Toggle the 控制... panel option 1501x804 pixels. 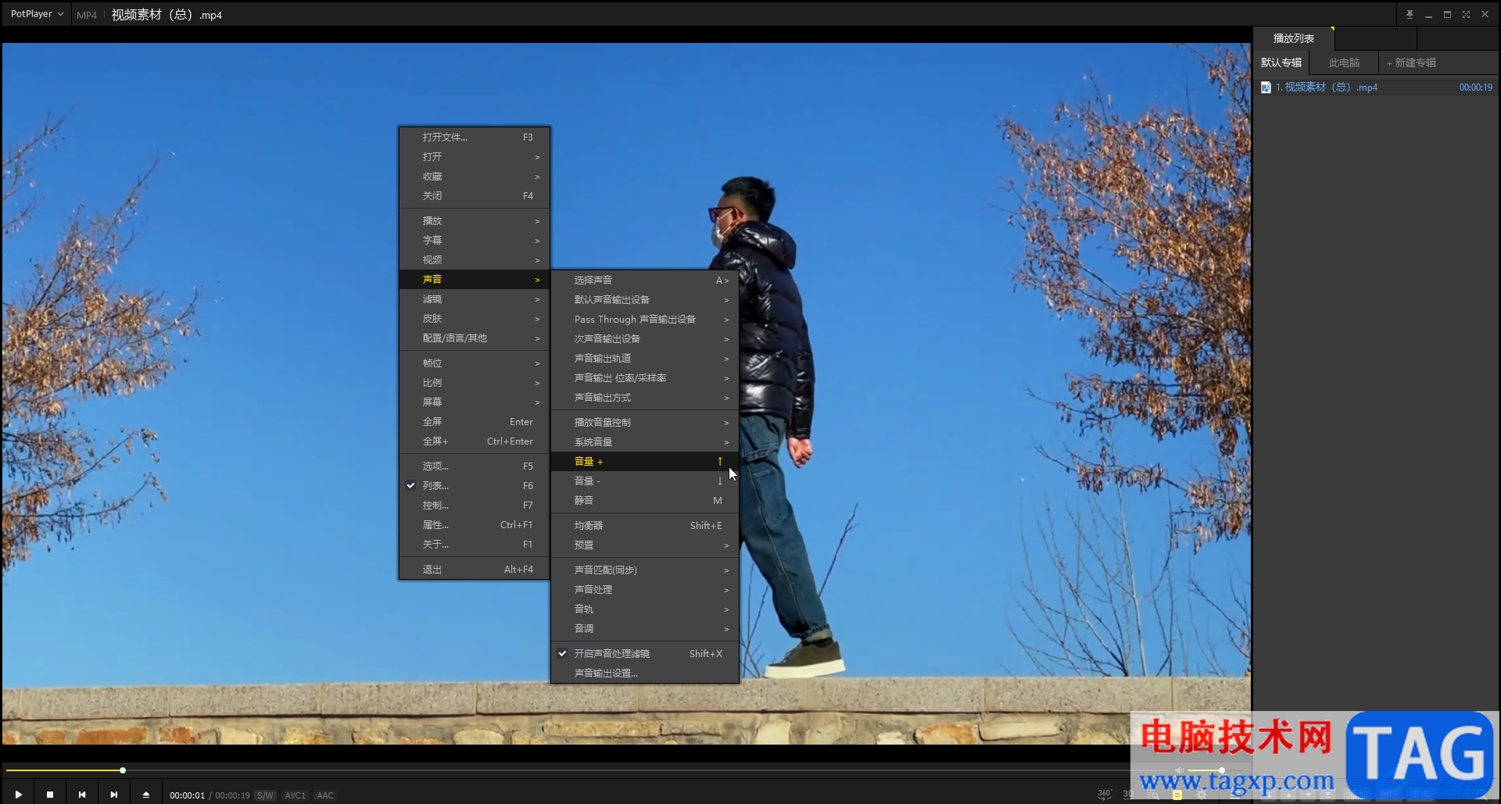(475, 506)
